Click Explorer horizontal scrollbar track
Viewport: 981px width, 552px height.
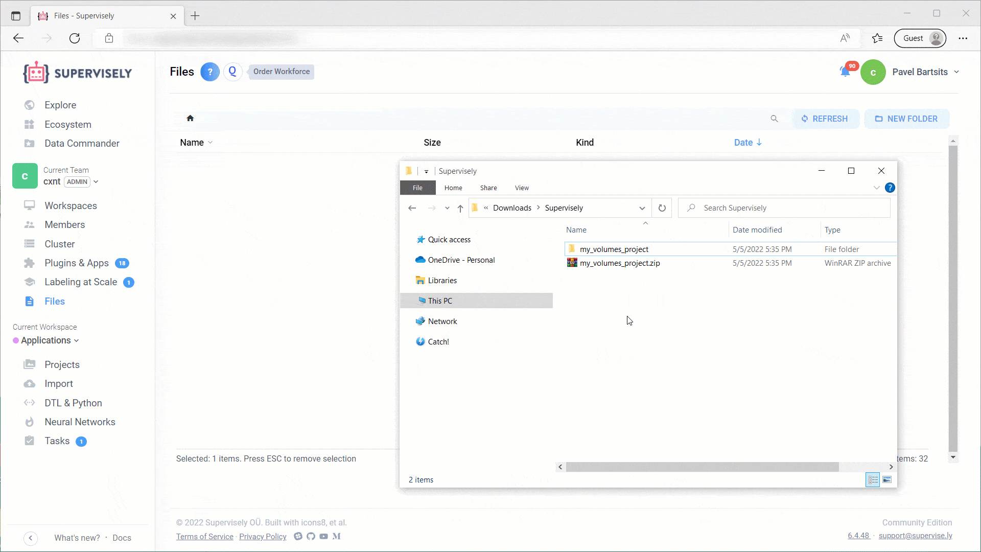pos(863,467)
